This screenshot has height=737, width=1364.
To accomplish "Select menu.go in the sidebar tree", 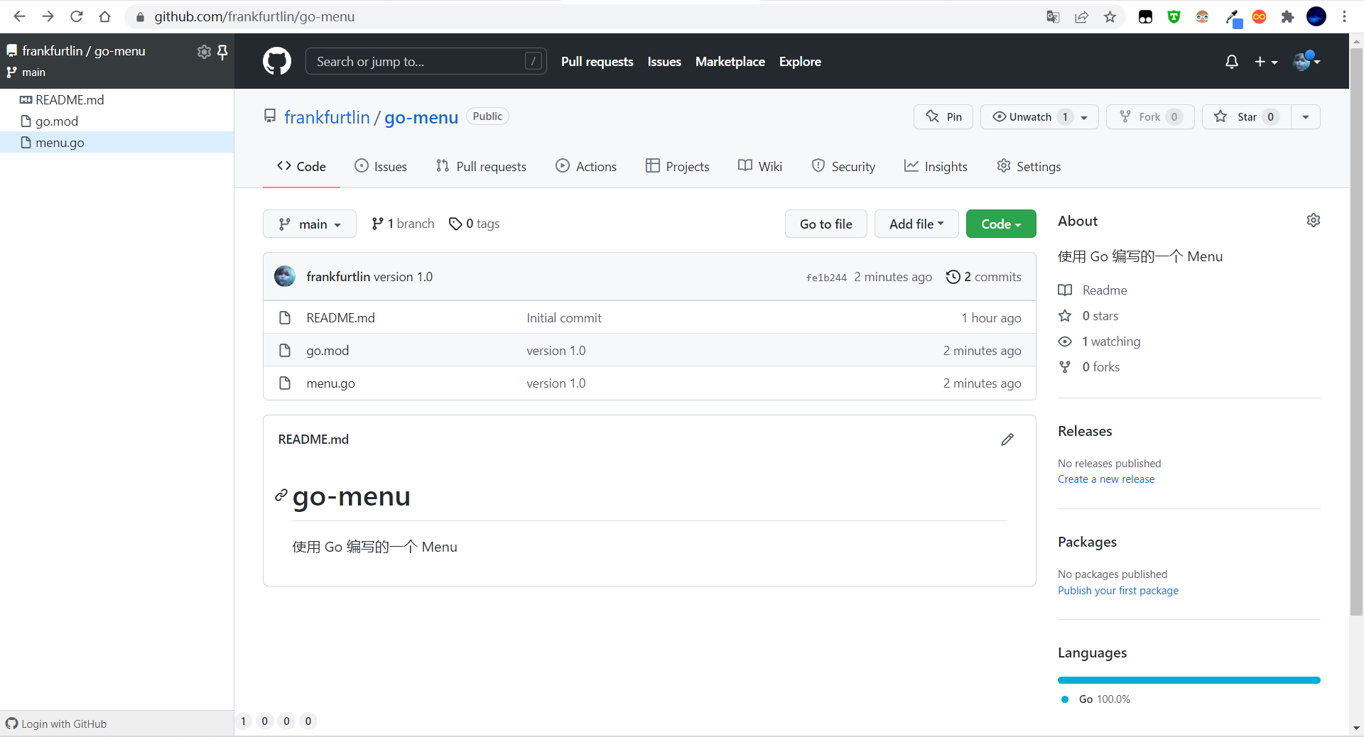I will [x=117, y=143].
